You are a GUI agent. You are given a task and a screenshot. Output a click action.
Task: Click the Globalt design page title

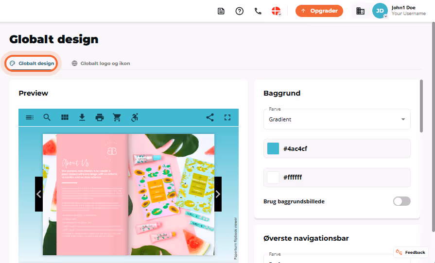54,39
